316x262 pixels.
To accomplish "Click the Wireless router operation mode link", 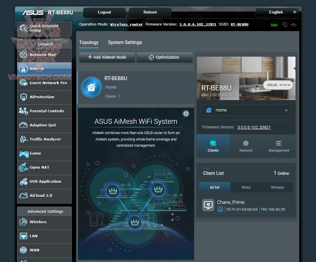I will pyautogui.click(x=126, y=24).
